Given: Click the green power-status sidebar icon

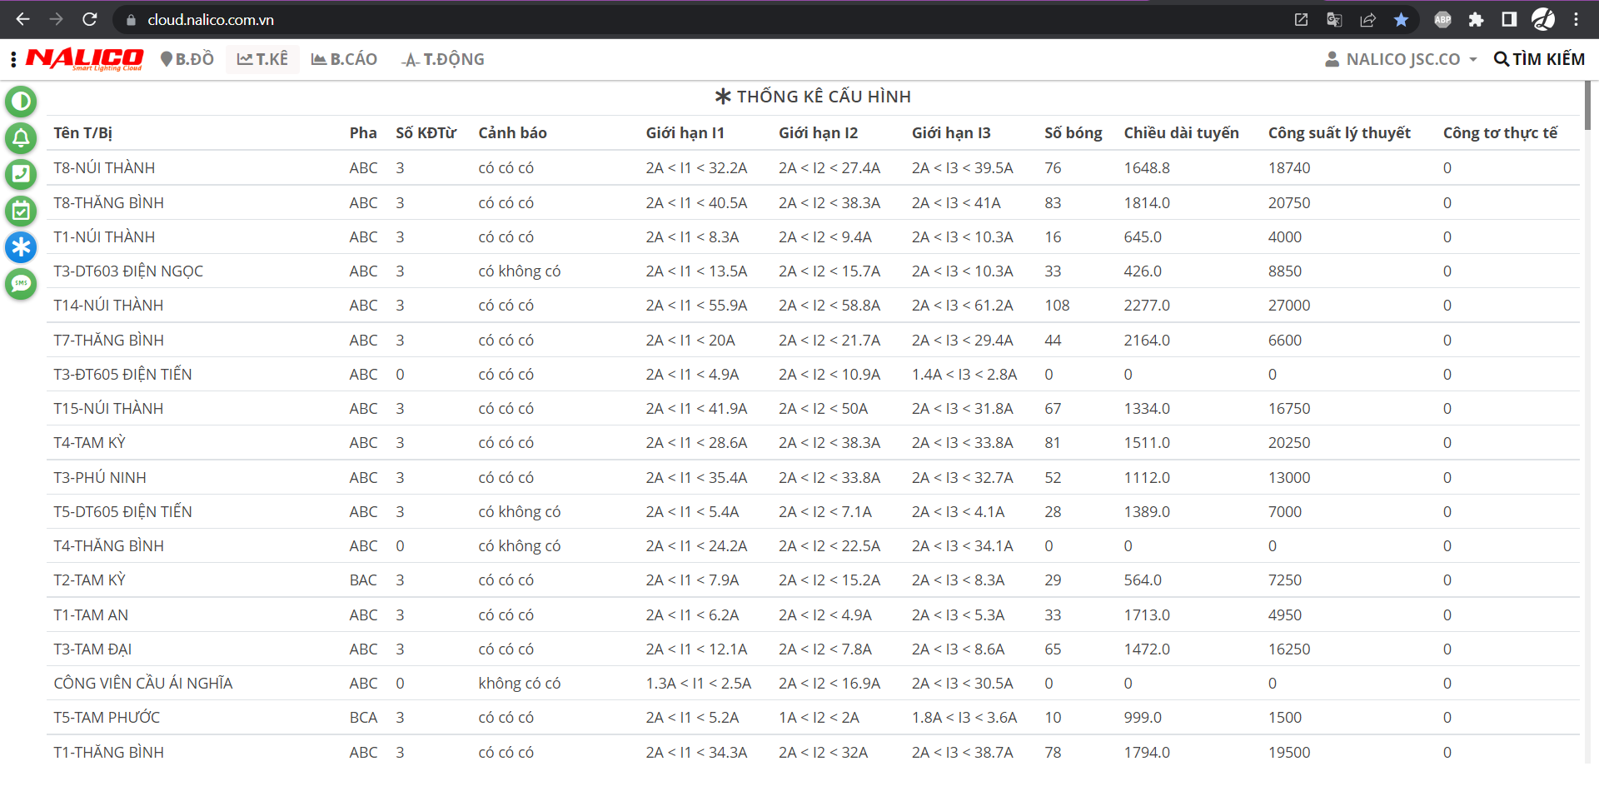Looking at the screenshot, I should coord(21,102).
